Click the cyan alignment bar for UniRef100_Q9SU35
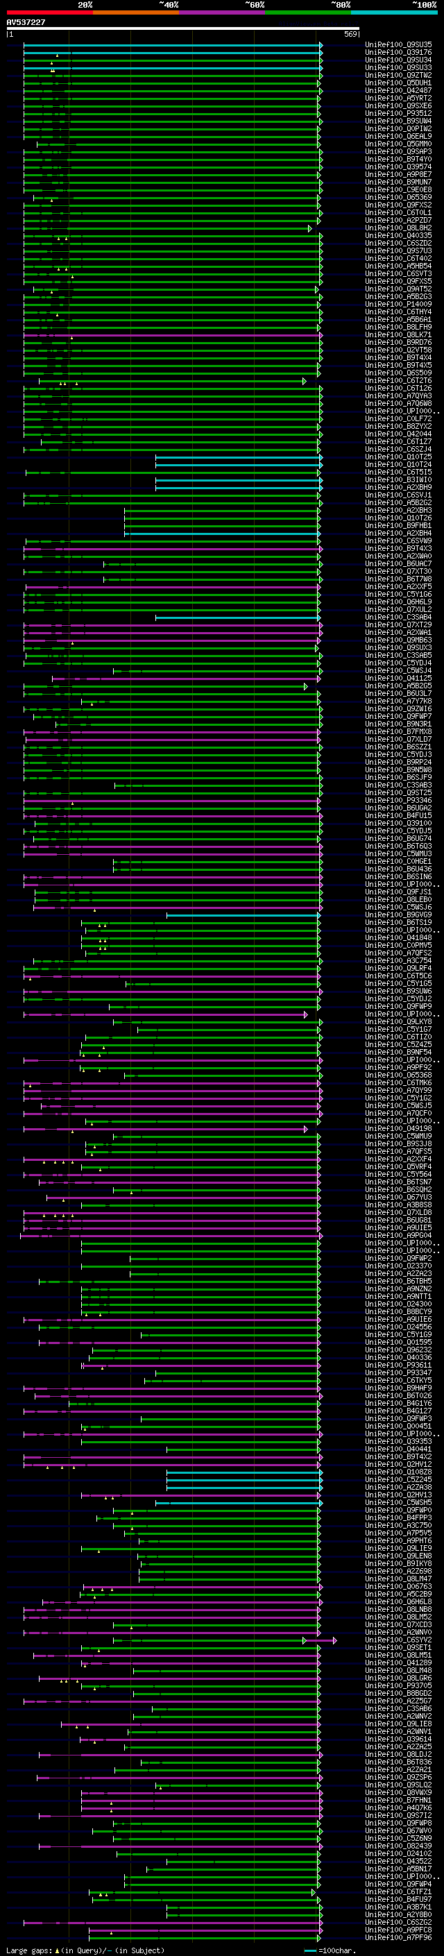The height and width of the screenshot is (1956, 444). [x=173, y=46]
